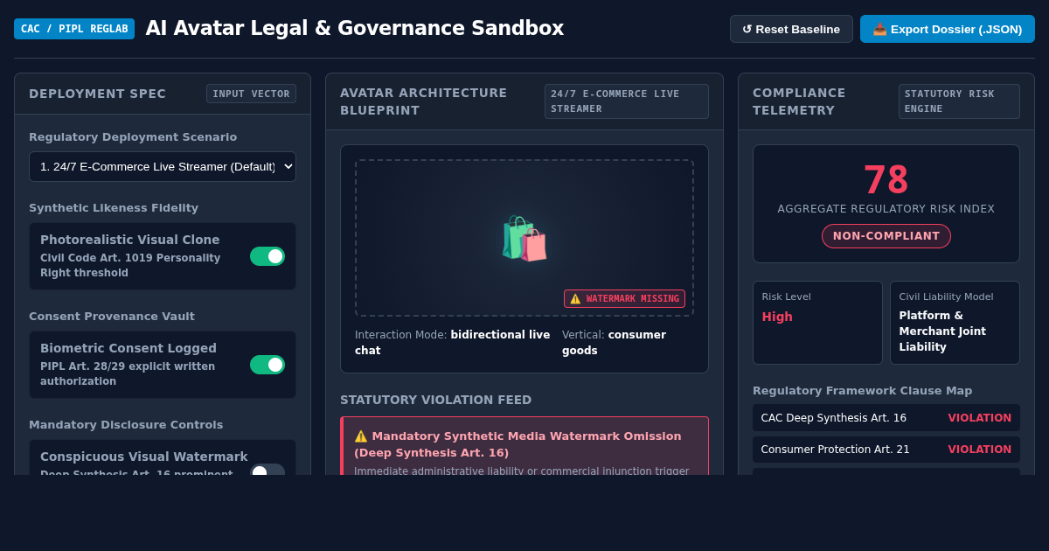This screenshot has height=551, width=1049.
Task: Click the shopping bags avatar icon
Action: pos(524,238)
